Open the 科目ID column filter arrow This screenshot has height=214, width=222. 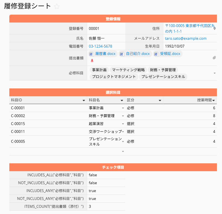point(83,100)
